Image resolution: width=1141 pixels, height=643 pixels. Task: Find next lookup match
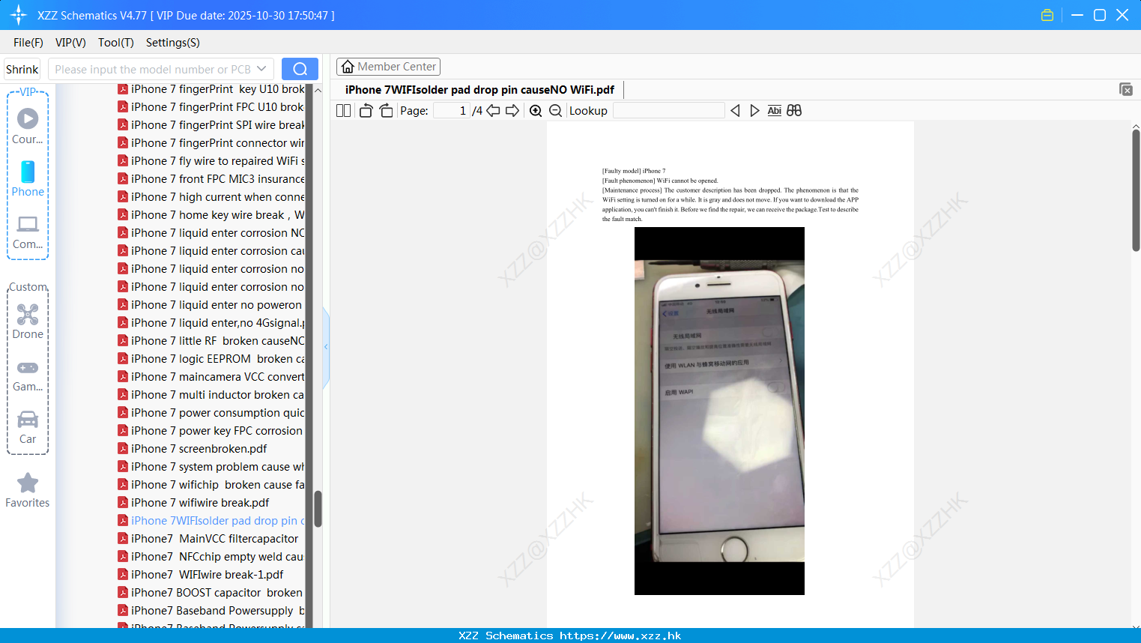click(x=754, y=111)
